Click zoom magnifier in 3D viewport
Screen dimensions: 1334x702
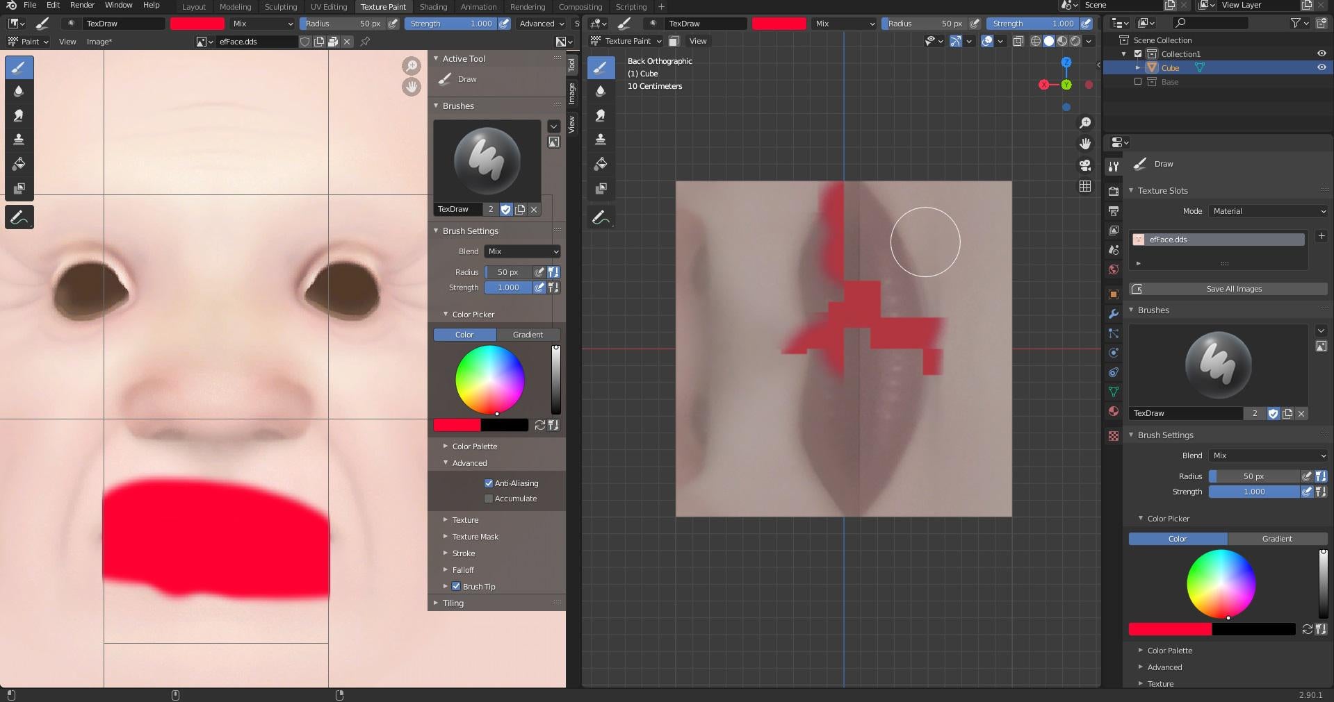(x=1085, y=123)
